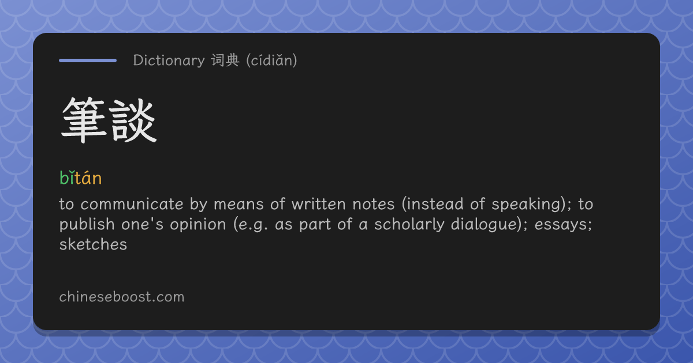
Task: Click the blue accent line beside Dictionary
Action: 88,60
